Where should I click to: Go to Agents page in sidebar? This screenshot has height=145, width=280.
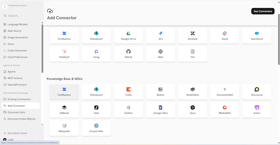click(x=21, y=71)
